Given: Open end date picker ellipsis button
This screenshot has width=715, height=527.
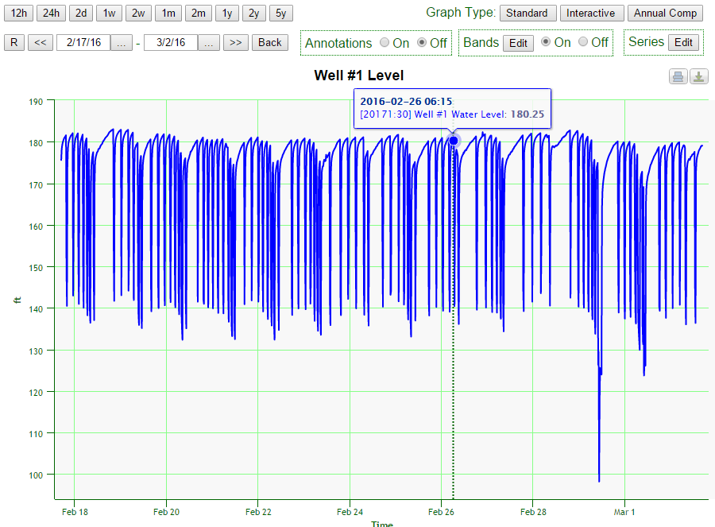Looking at the screenshot, I should pos(209,43).
